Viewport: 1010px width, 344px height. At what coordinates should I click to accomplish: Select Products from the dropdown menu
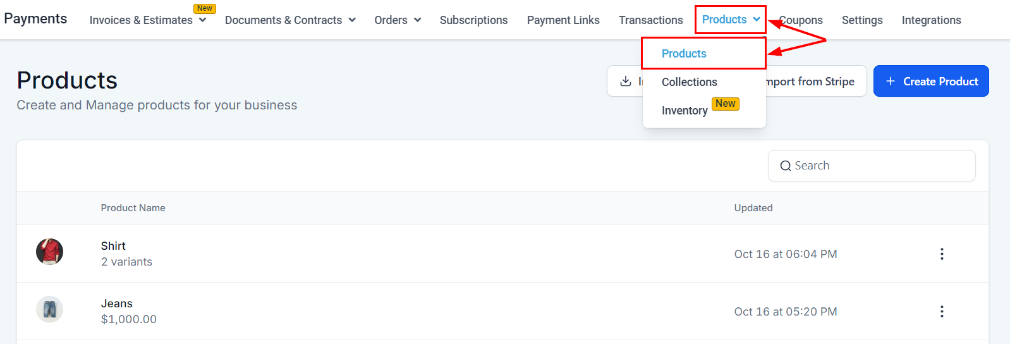pyautogui.click(x=684, y=54)
